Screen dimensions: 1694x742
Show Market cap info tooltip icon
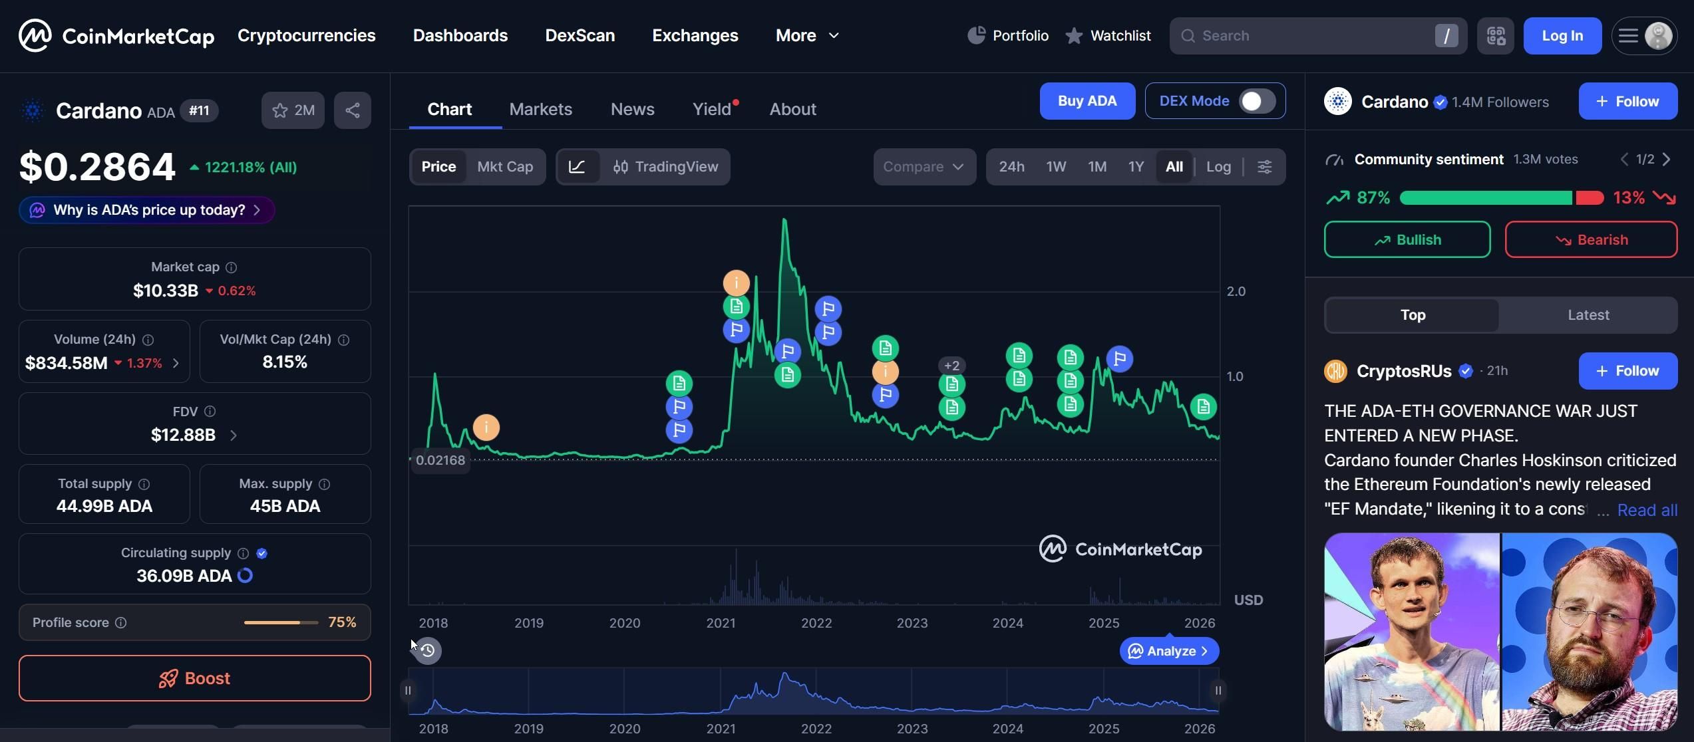tap(232, 267)
